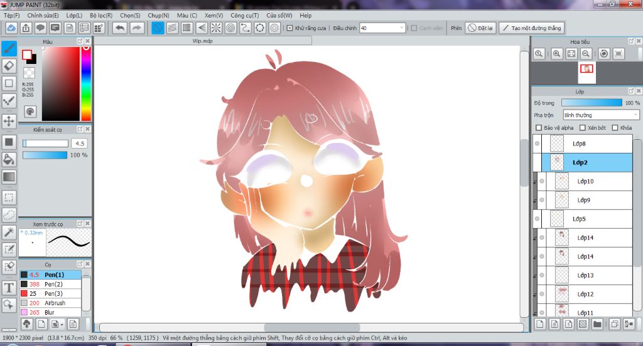Image resolution: width=643 pixels, height=346 pixels.
Task: Create a new layer folder
Action: [x=597, y=324]
